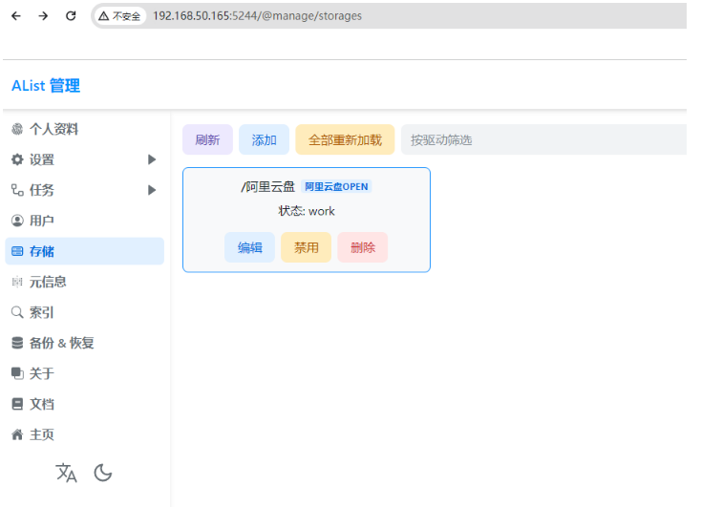Click the house icon beside 主页
Screen dimensions: 701x507
pos(17,434)
